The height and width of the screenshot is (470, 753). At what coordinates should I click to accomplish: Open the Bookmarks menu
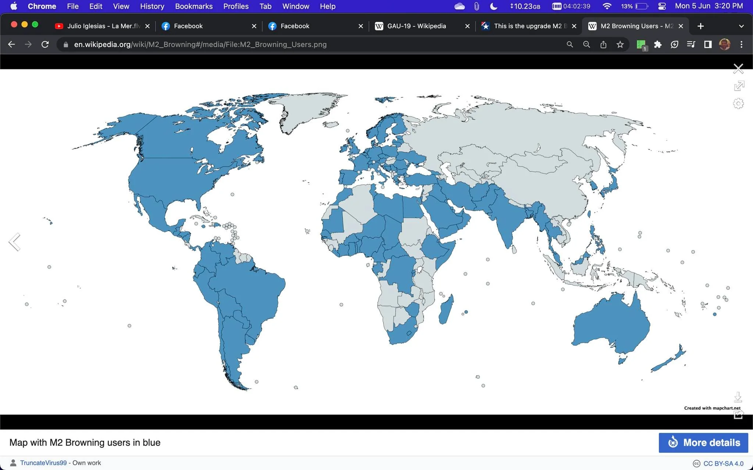(194, 6)
